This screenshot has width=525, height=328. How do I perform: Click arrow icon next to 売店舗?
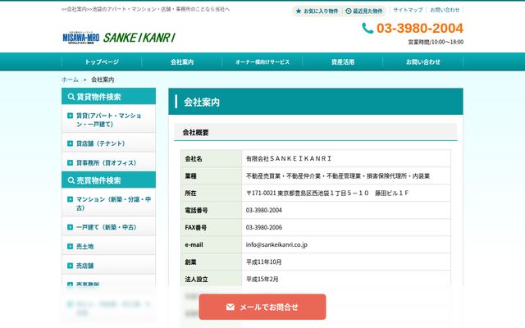[70, 266]
